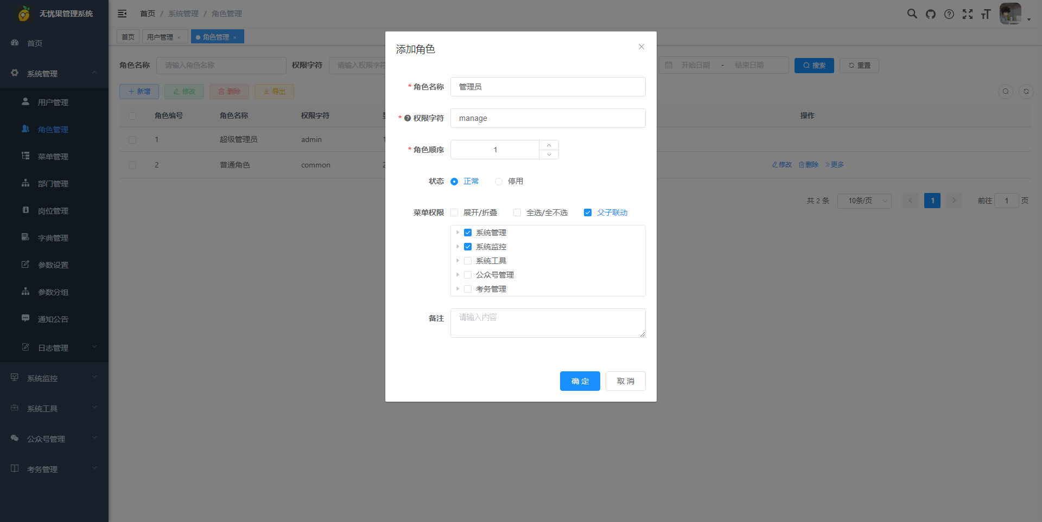
Task: Expand the 系统管理 tree node arrow
Action: pyautogui.click(x=458, y=233)
